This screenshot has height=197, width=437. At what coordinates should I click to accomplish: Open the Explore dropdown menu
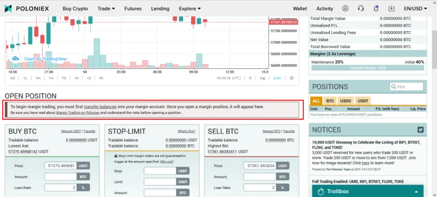(x=190, y=9)
